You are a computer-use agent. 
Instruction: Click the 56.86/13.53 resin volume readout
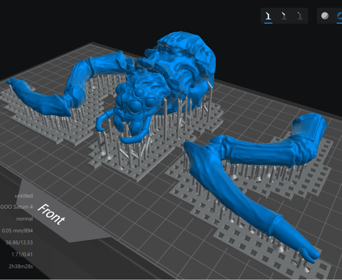tap(19, 242)
